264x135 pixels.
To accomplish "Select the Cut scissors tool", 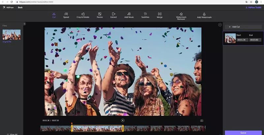I will 54,15.
